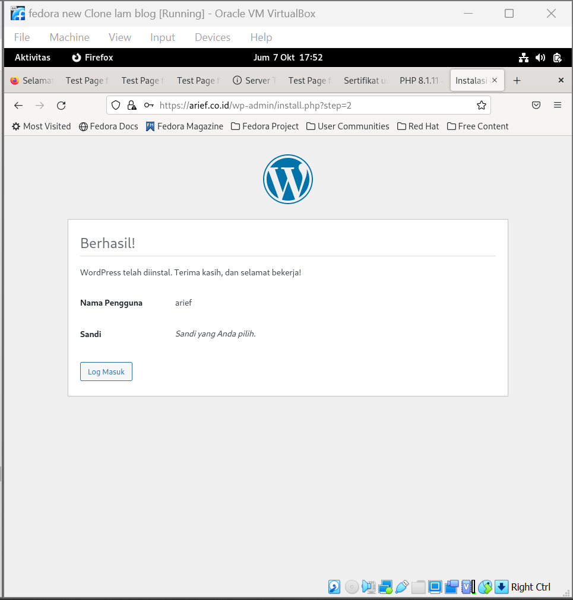Open the Firefox app menu in top bar

click(x=93, y=58)
